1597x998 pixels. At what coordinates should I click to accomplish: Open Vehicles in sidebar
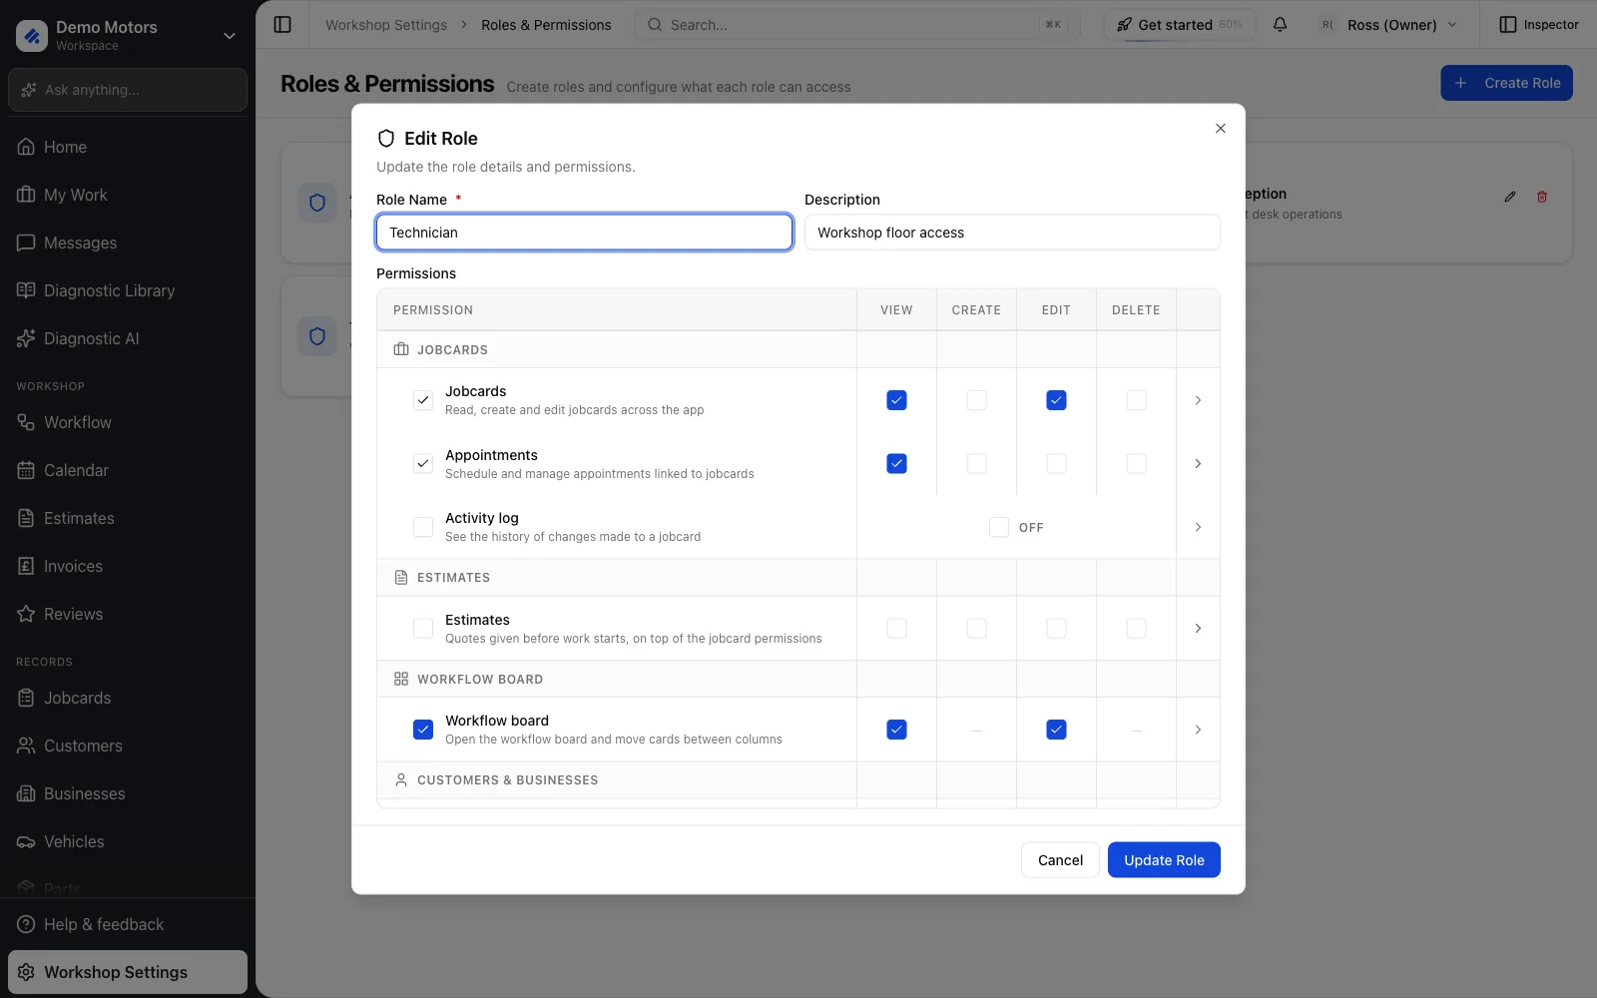128,841
